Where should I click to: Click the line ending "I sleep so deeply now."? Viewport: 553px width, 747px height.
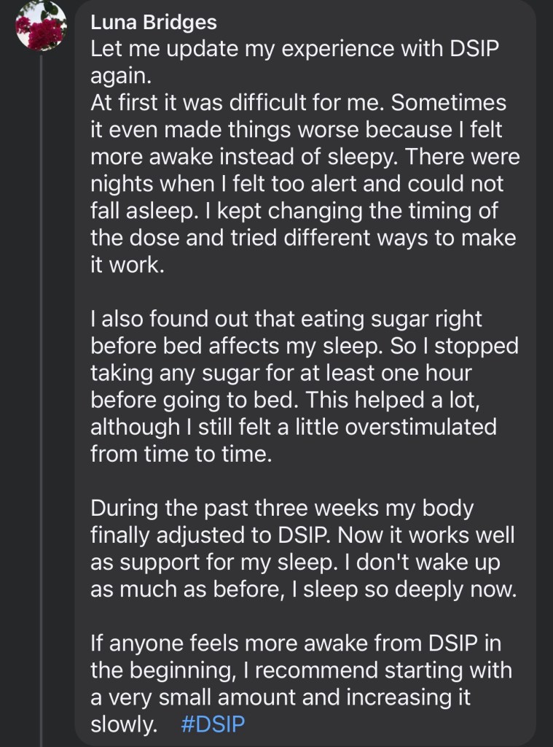[x=303, y=589]
